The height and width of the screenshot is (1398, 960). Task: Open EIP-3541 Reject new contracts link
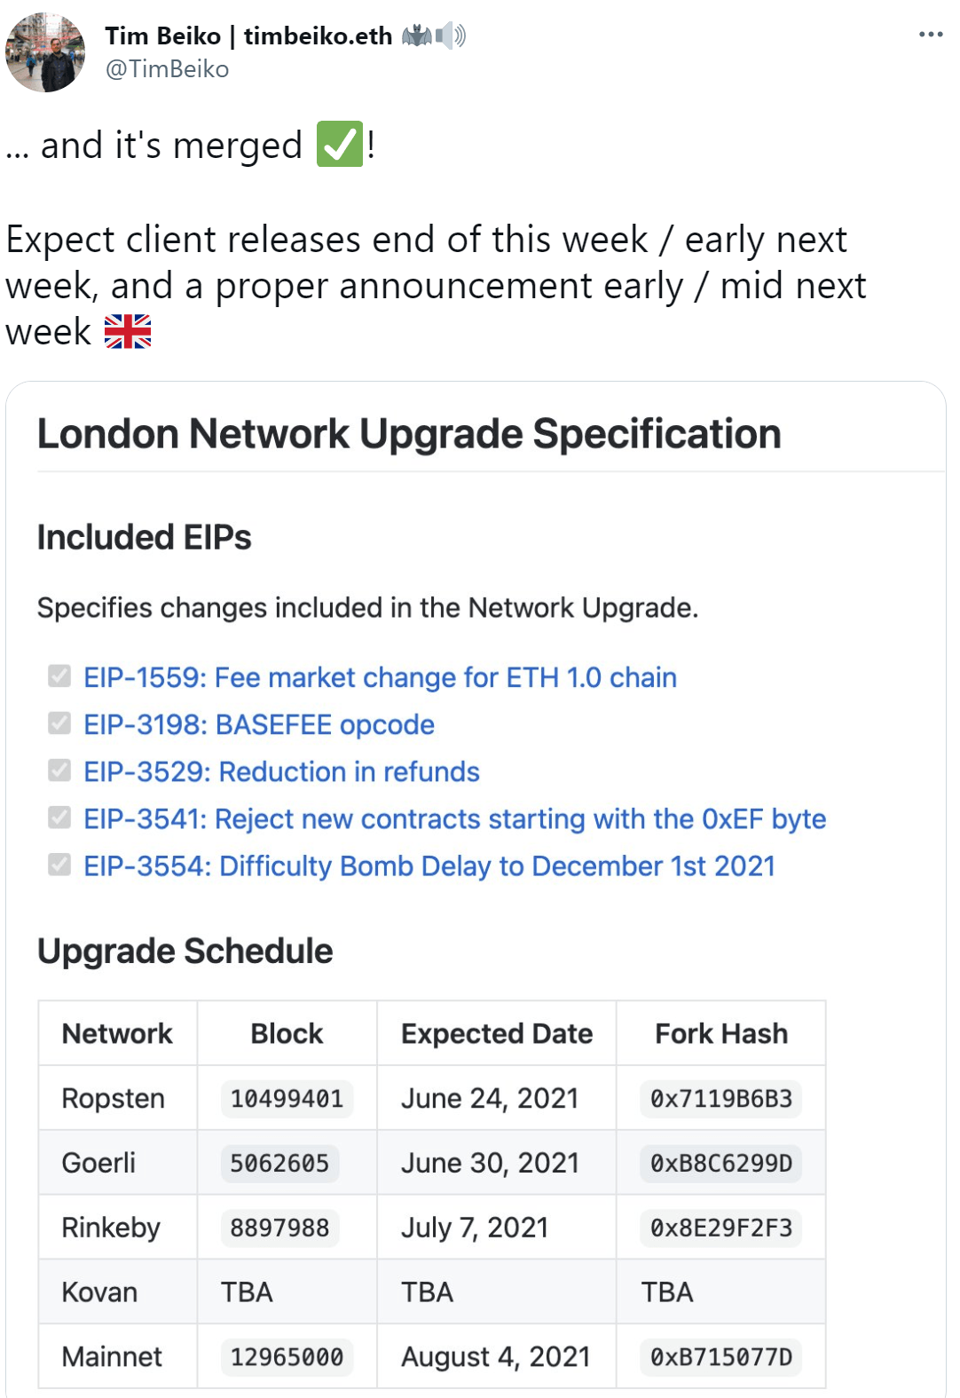454,818
